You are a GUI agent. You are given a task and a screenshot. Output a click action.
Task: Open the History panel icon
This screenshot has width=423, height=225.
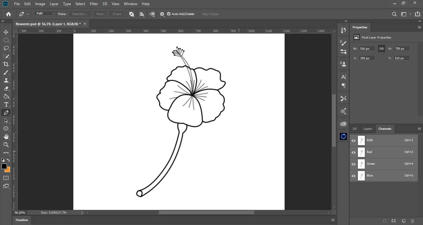(343, 30)
